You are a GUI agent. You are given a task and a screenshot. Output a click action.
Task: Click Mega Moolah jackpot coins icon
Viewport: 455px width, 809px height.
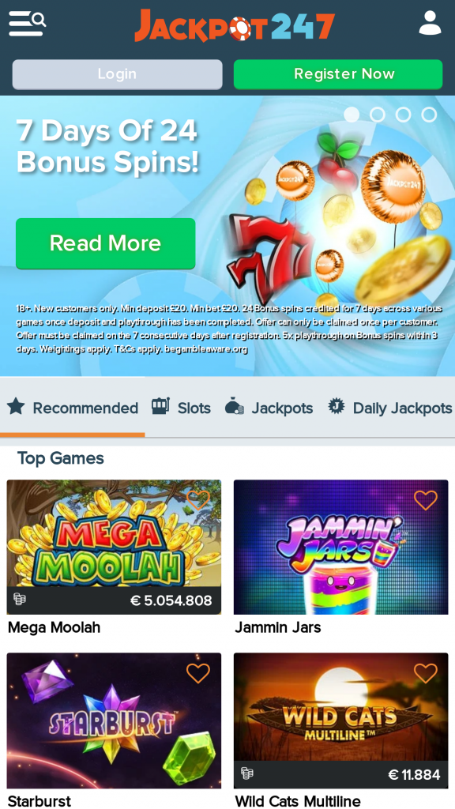tap(20, 599)
